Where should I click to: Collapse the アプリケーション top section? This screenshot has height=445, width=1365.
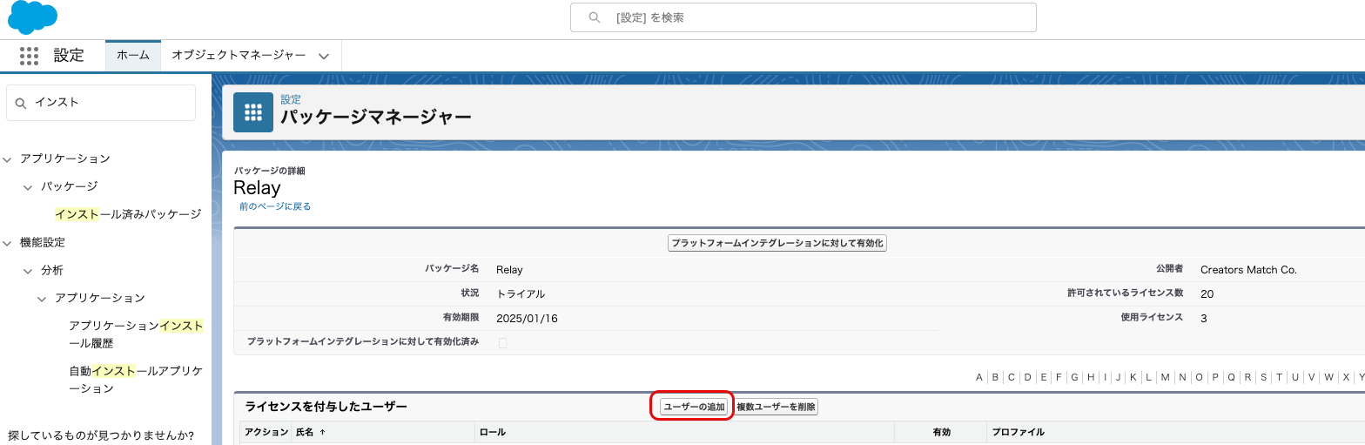coord(7,159)
